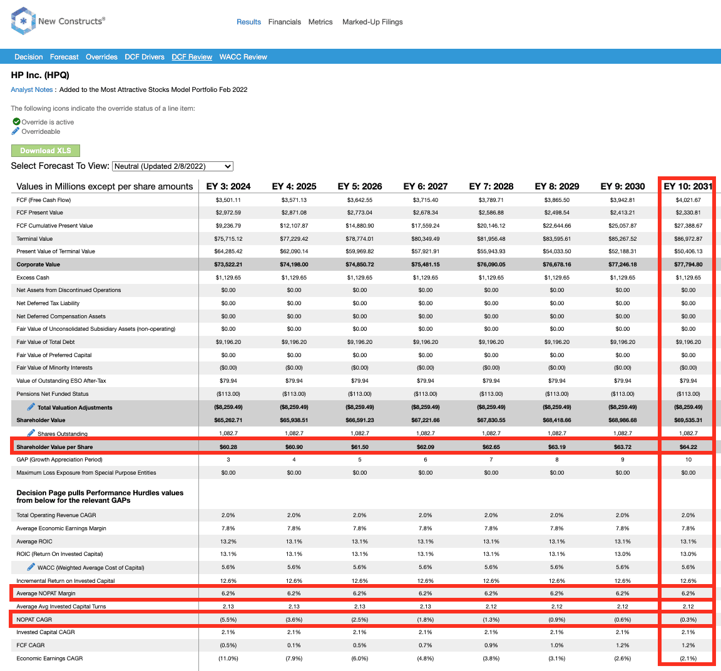Open the Metrics top menu
Viewport: 721px width, 671px height.
click(x=320, y=22)
